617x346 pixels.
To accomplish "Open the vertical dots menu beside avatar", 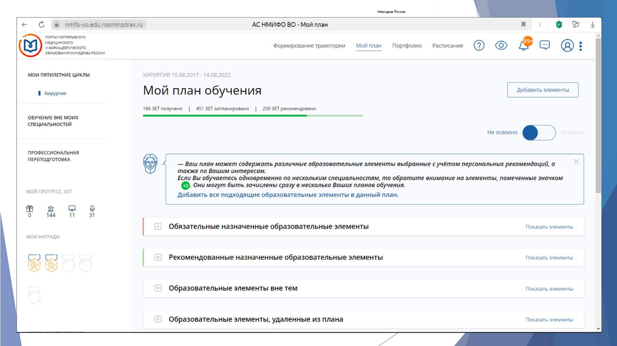I will (581, 46).
